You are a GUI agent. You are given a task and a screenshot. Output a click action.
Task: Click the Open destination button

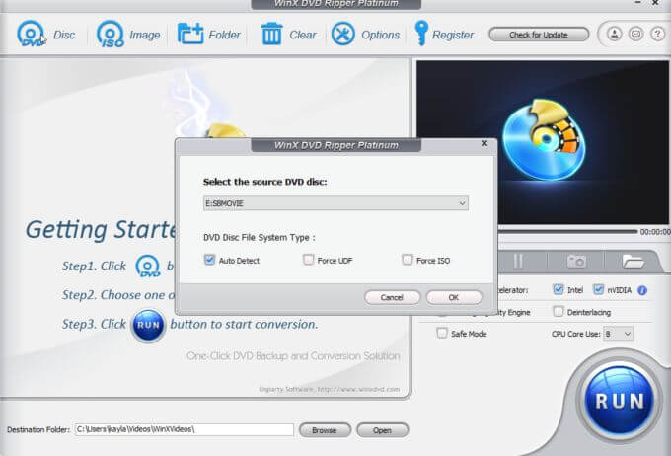pyautogui.click(x=382, y=430)
